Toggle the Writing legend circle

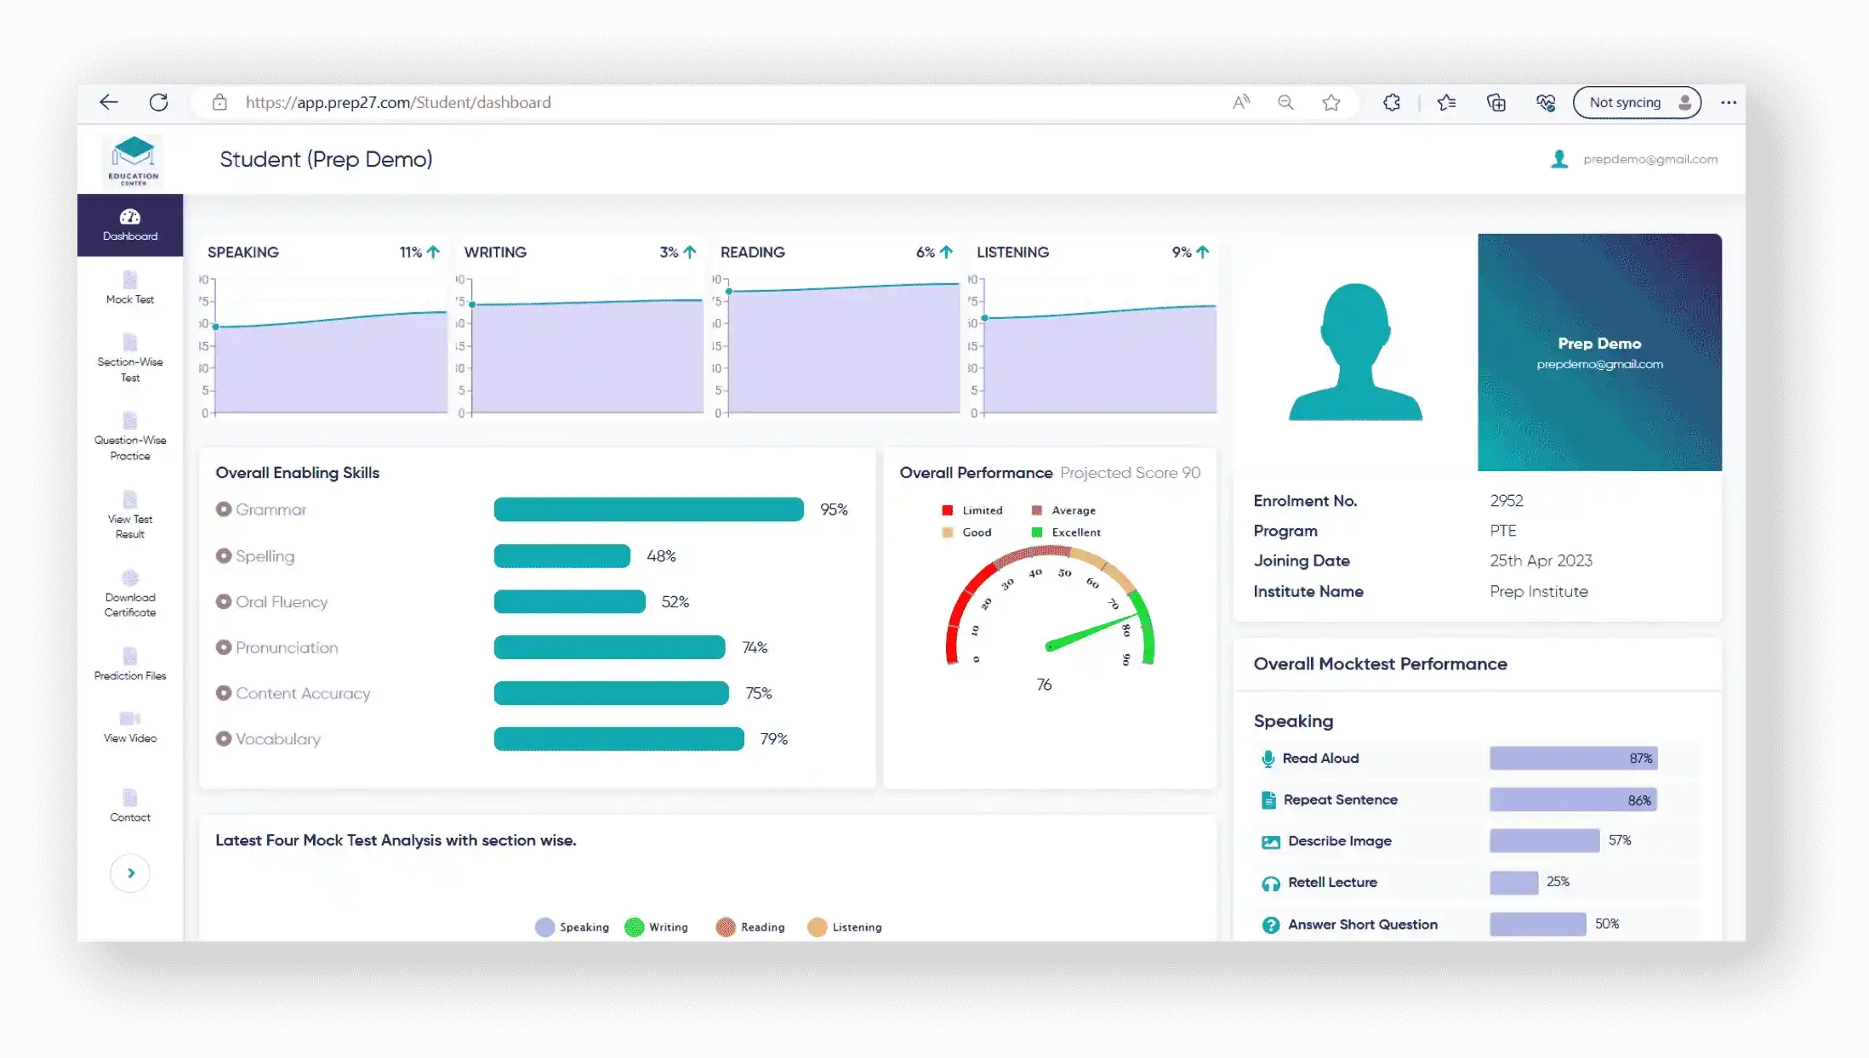(635, 927)
